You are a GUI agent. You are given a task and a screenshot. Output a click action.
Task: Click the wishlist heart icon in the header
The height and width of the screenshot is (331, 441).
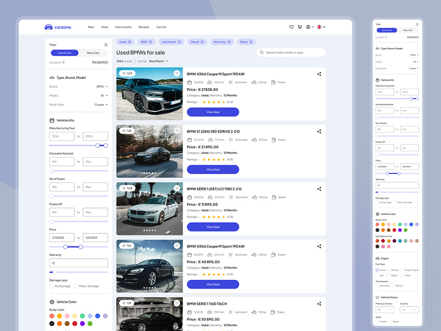coord(291,27)
